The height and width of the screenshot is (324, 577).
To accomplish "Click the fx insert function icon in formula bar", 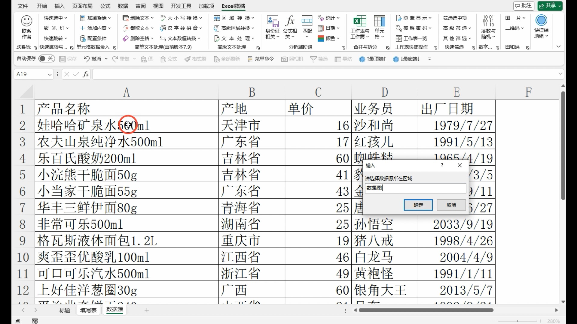I will 86,74.
